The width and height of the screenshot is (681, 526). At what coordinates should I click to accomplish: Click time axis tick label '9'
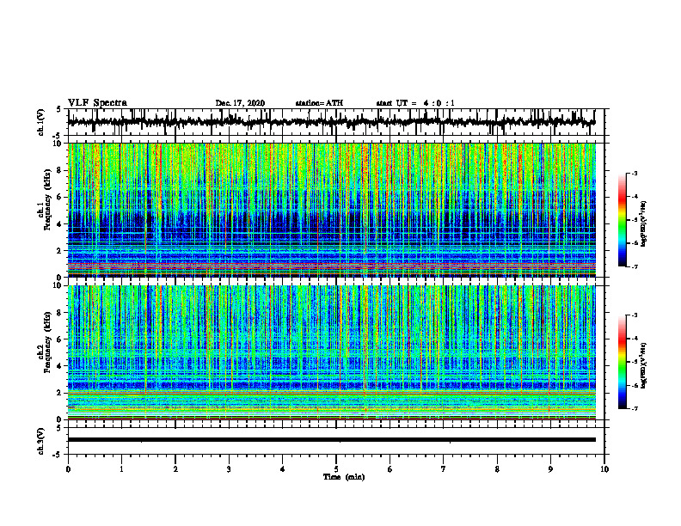point(550,469)
